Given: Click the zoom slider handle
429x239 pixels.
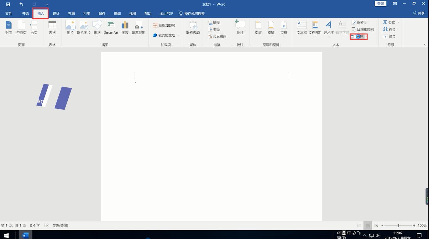Looking at the screenshot, I should point(398,226).
